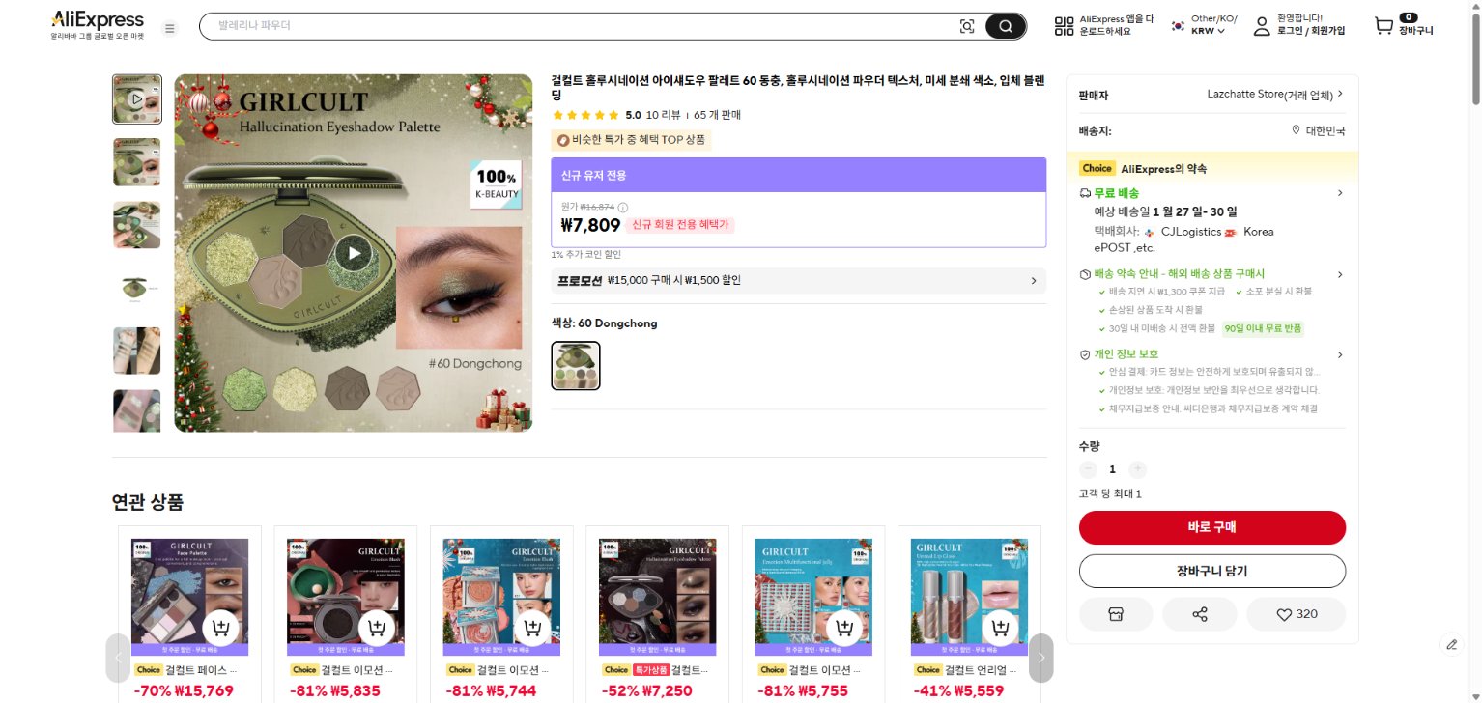Select the 60 Dongchong color swatch
The height and width of the screenshot is (703, 1482).
pos(576,365)
